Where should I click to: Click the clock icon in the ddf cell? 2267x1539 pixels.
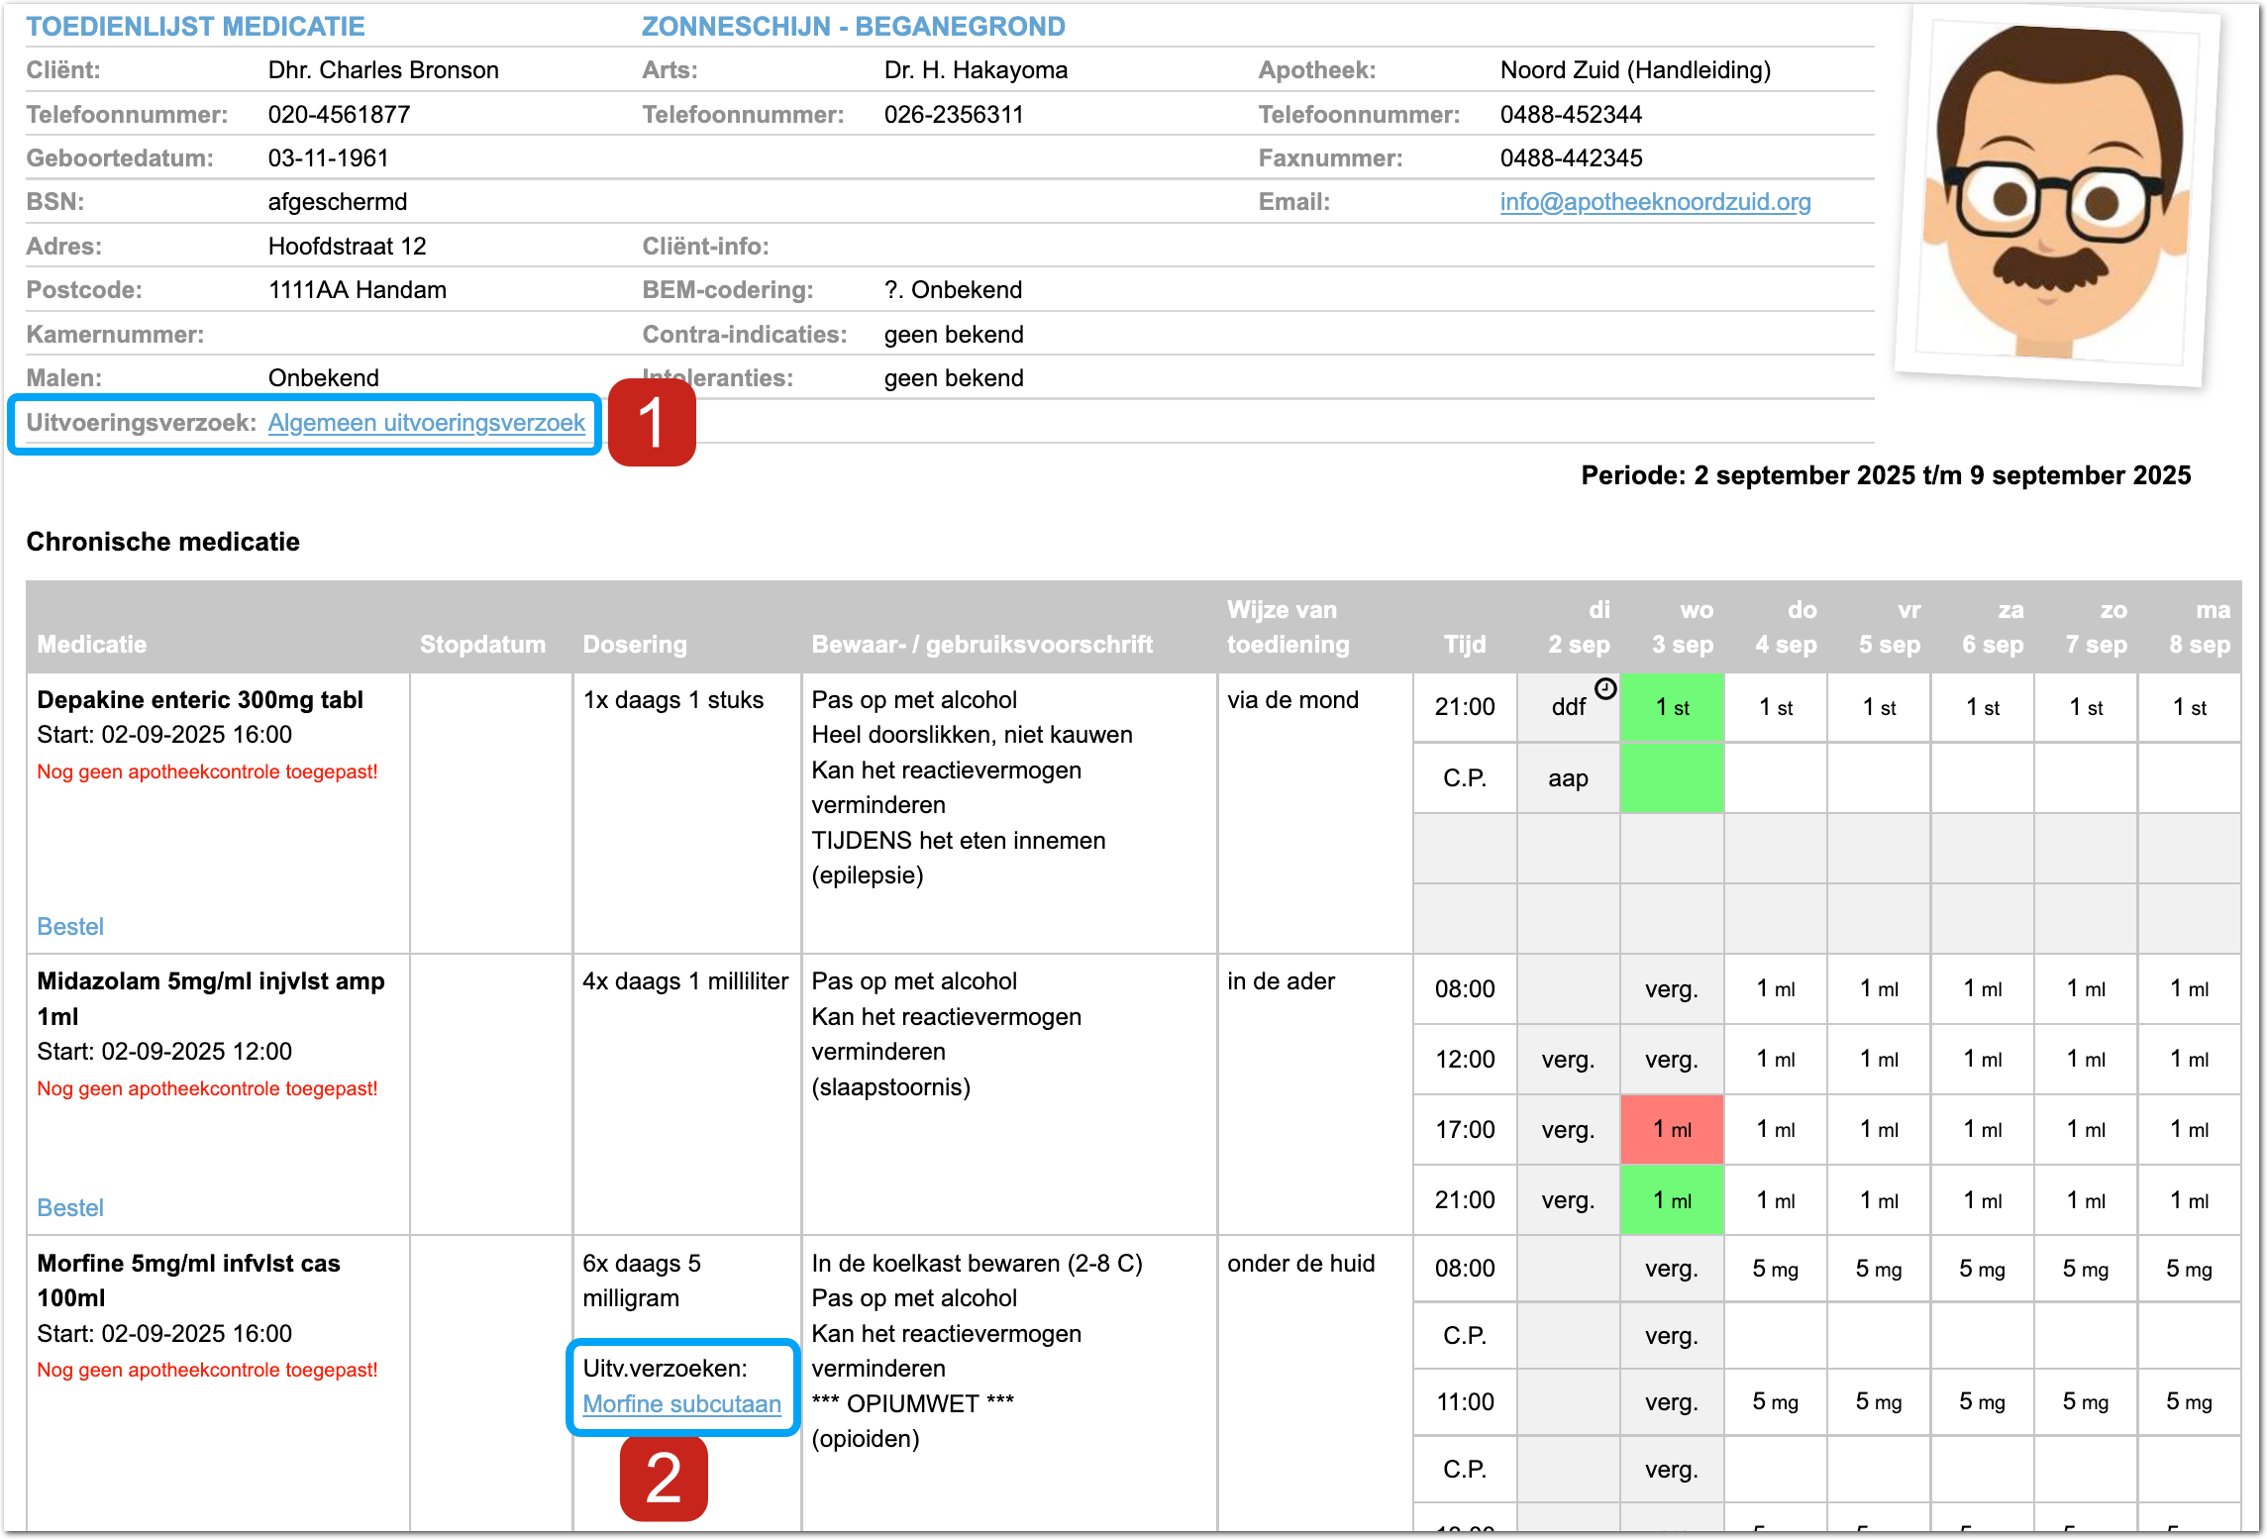coord(1604,688)
